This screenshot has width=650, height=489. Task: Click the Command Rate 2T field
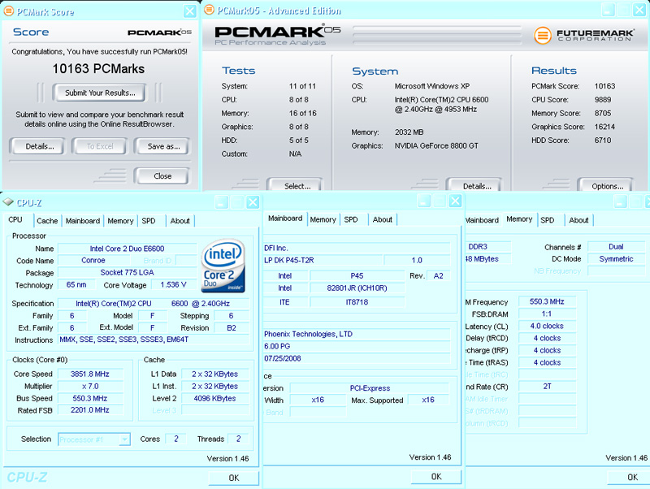pyautogui.click(x=547, y=386)
